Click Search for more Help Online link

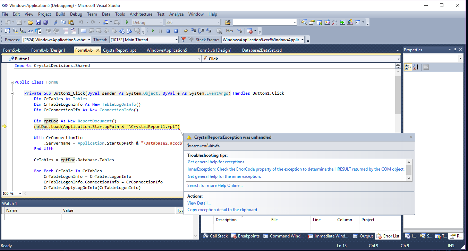(x=215, y=185)
